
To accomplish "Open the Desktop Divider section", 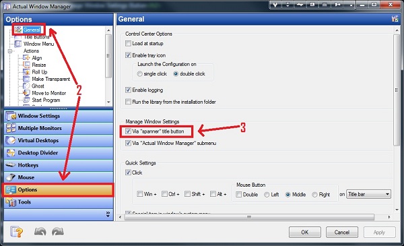I will (59, 152).
